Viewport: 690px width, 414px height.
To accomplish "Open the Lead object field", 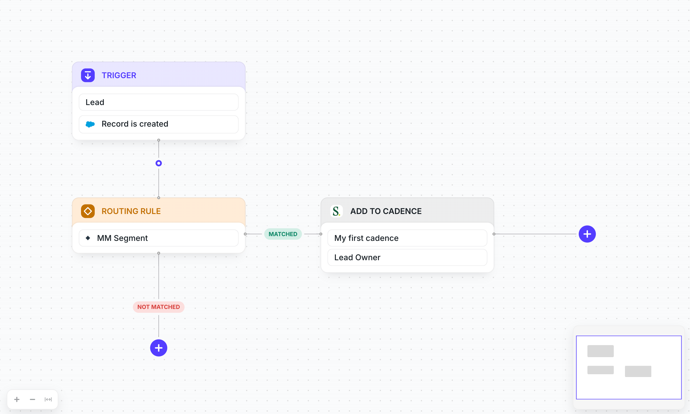I will (x=159, y=102).
